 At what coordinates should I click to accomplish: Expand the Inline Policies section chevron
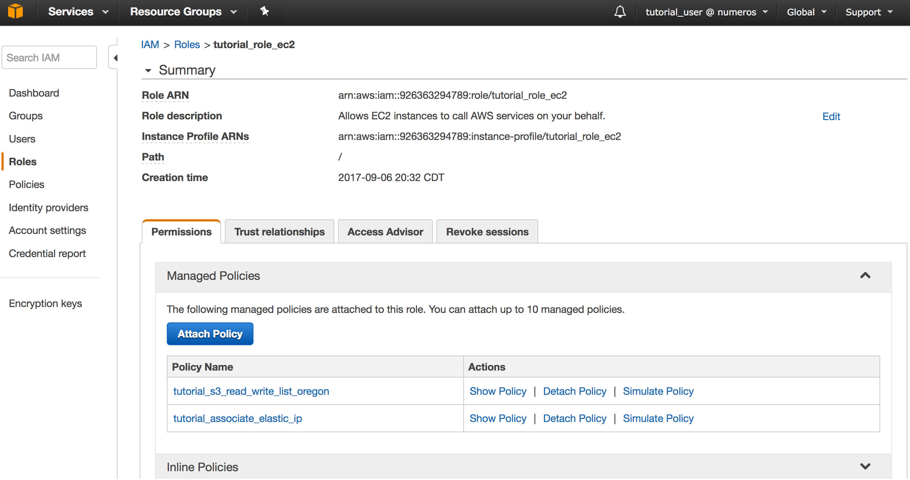point(865,466)
